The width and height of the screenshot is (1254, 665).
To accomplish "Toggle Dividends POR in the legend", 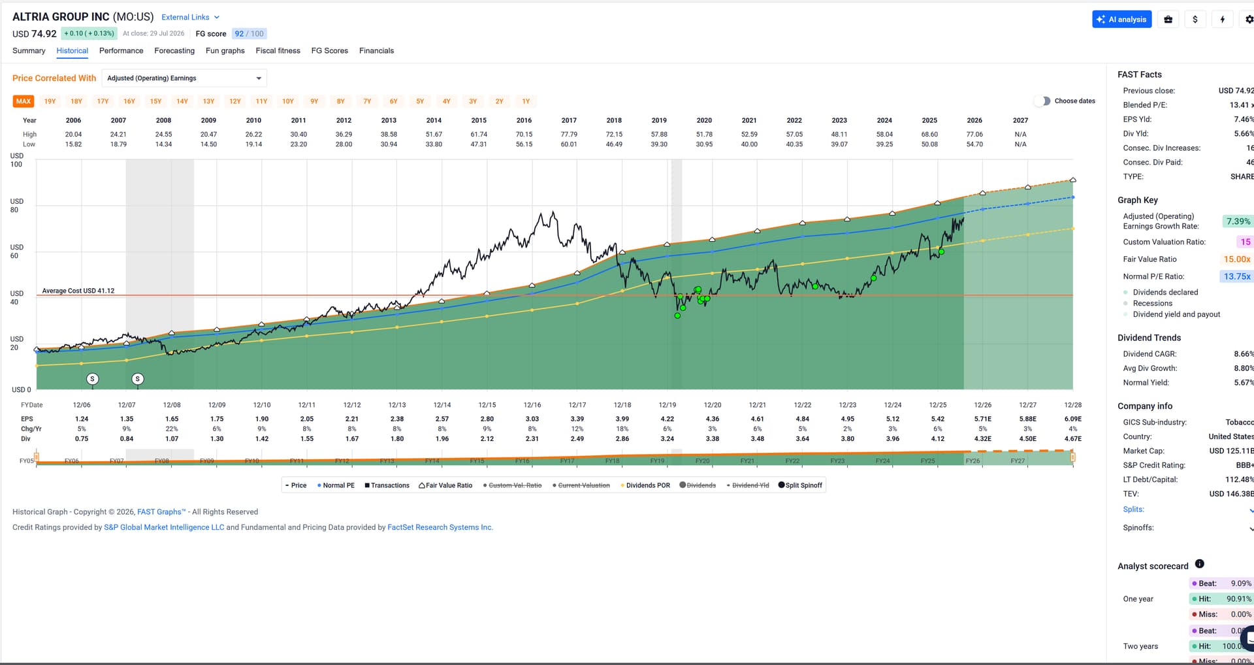I will point(645,485).
